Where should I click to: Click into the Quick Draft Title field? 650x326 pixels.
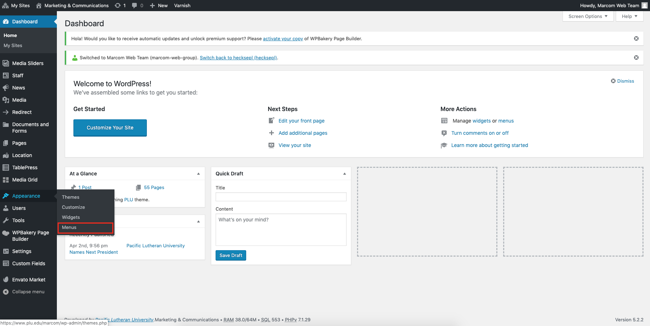(281, 197)
